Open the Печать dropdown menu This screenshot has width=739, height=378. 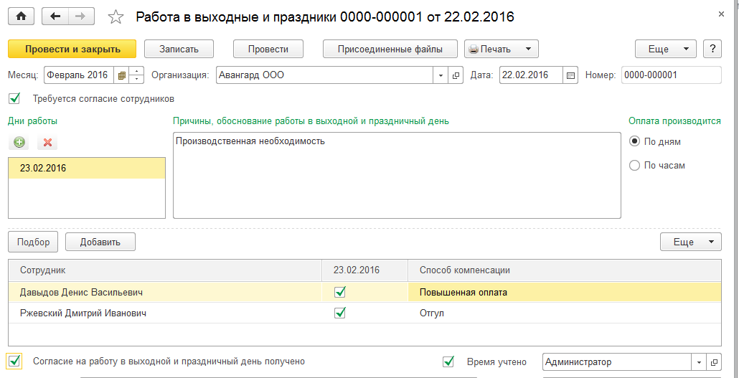[501, 49]
